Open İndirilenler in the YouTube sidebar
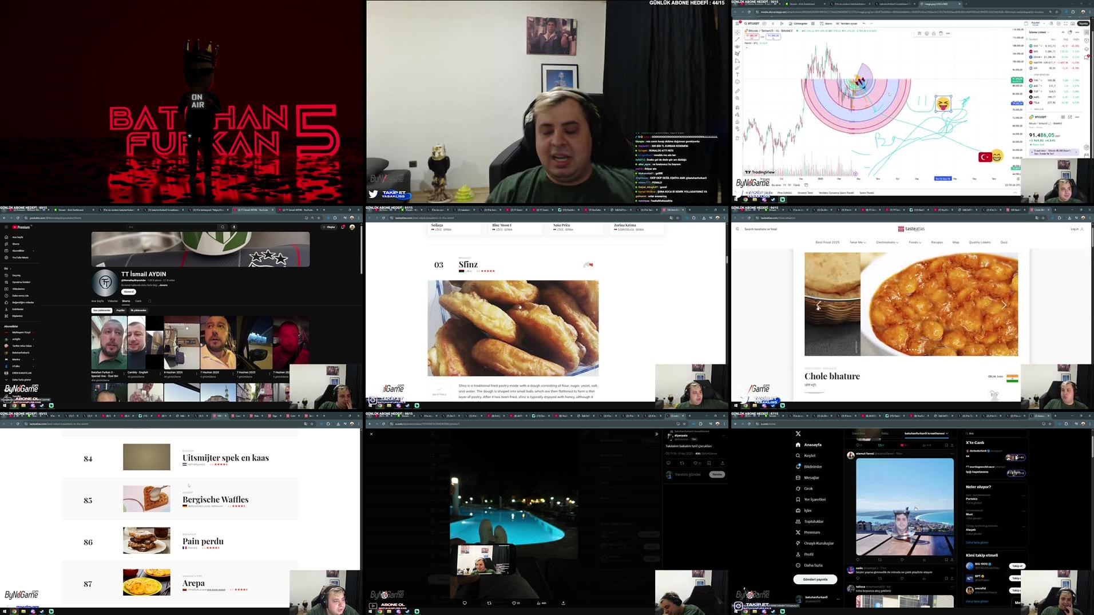1094x615 pixels. pyautogui.click(x=13, y=309)
